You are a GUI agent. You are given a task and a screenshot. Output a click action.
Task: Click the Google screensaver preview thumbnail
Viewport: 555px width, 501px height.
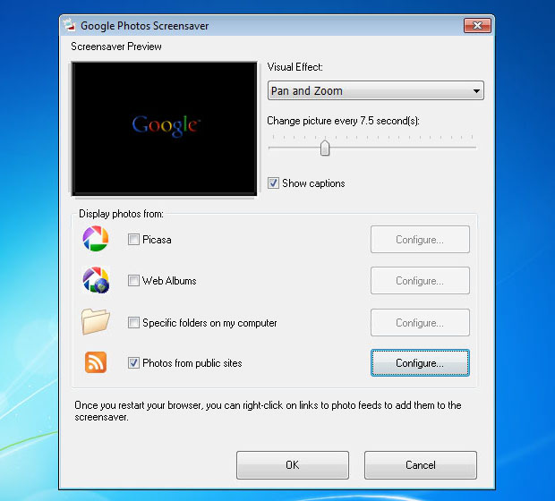[165, 129]
